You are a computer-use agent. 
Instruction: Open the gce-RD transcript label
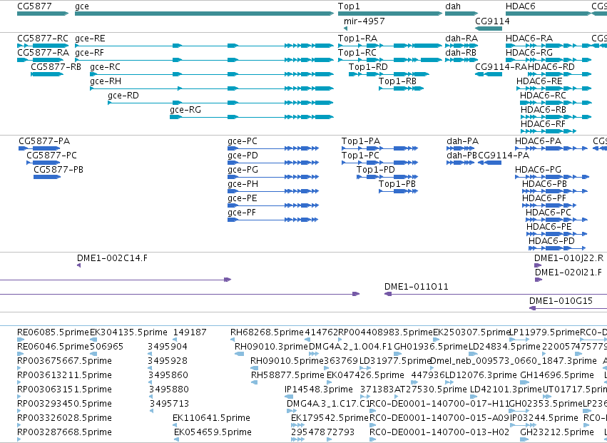(x=123, y=96)
